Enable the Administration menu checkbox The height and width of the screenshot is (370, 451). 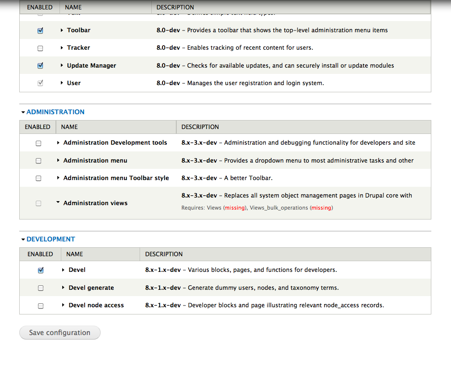(38, 161)
